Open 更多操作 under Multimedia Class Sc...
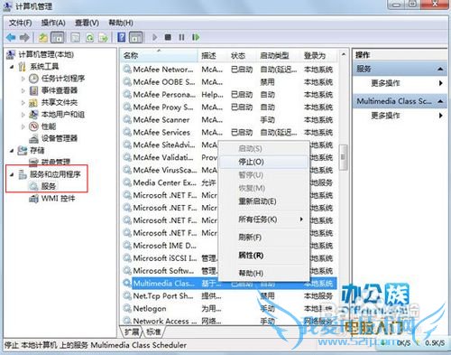The width and height of the screenshot is (451, 355). [400, 116]
